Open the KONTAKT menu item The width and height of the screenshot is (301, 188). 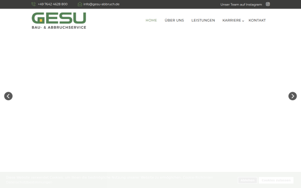pyautogui.click(x=257, y=21)
